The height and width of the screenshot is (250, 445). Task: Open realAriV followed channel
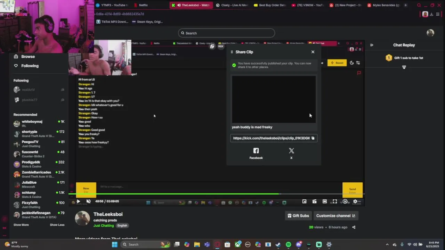[39, 90]
